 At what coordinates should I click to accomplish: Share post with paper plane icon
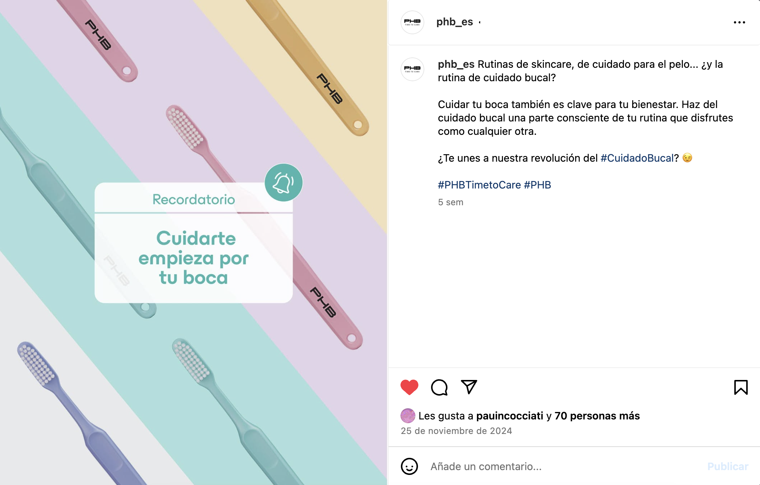point(469,387)
